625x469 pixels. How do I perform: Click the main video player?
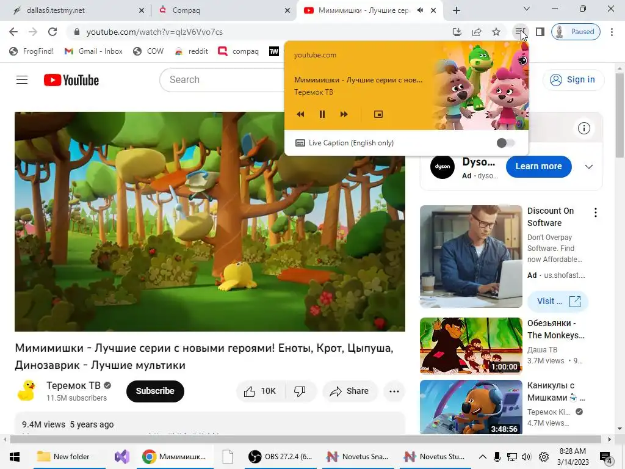point(210,221)
